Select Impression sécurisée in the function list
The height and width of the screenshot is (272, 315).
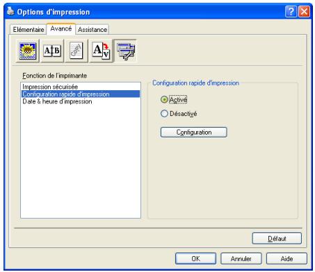(x=81, y=87)
